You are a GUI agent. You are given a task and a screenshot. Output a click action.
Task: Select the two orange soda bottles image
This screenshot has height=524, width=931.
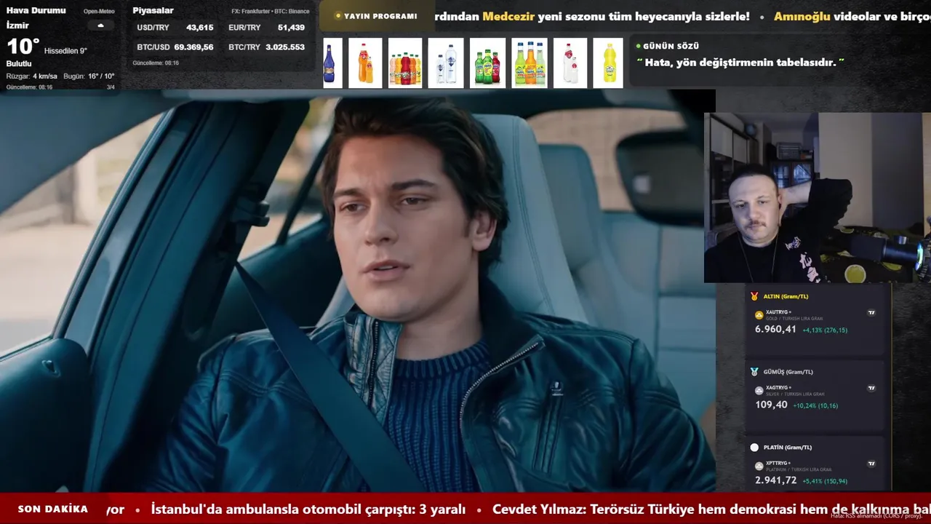(365, 63)
